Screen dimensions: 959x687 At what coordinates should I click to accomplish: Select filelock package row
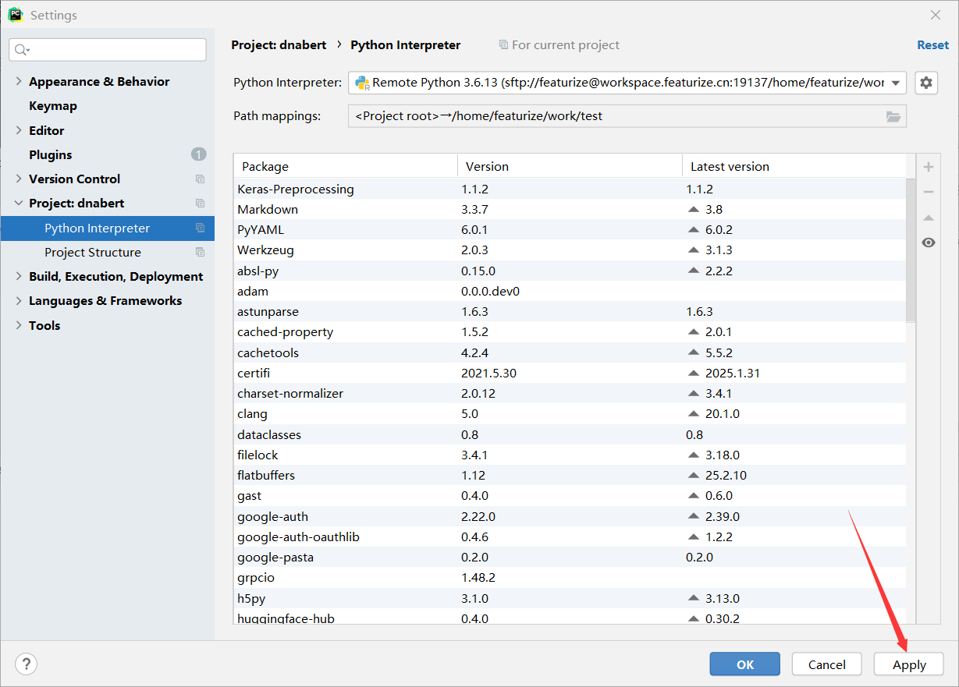(570, 455)
